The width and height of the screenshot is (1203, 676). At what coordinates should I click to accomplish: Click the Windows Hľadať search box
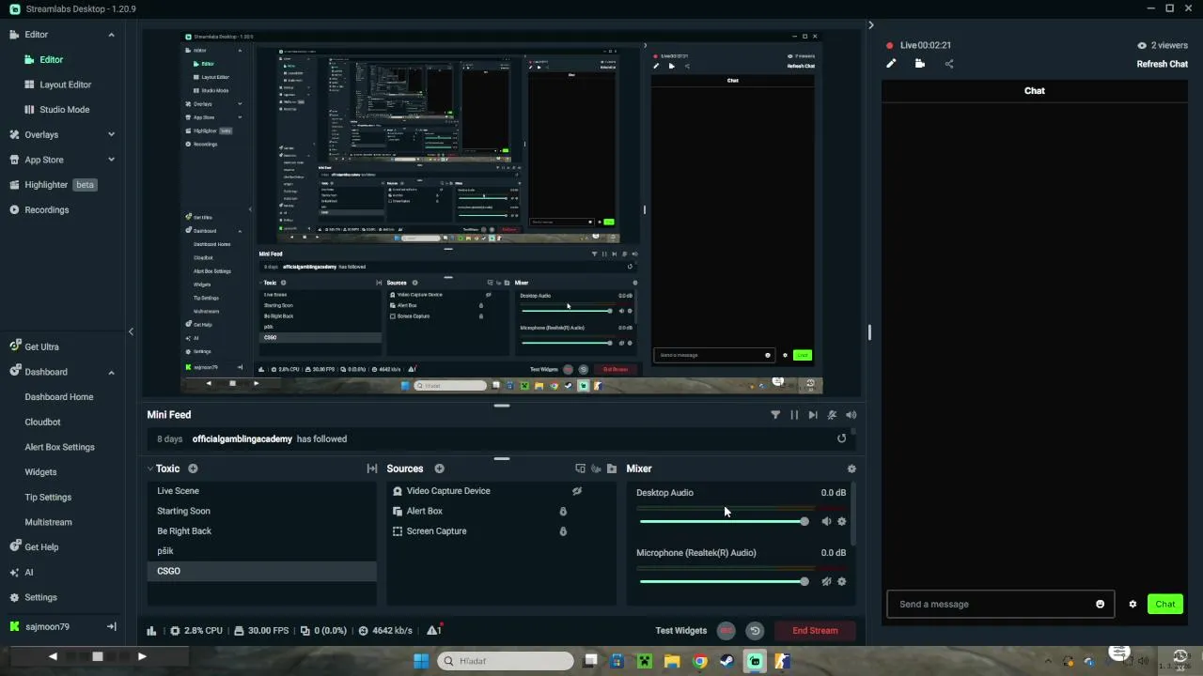pyautogui.click(x=506, y=661)
